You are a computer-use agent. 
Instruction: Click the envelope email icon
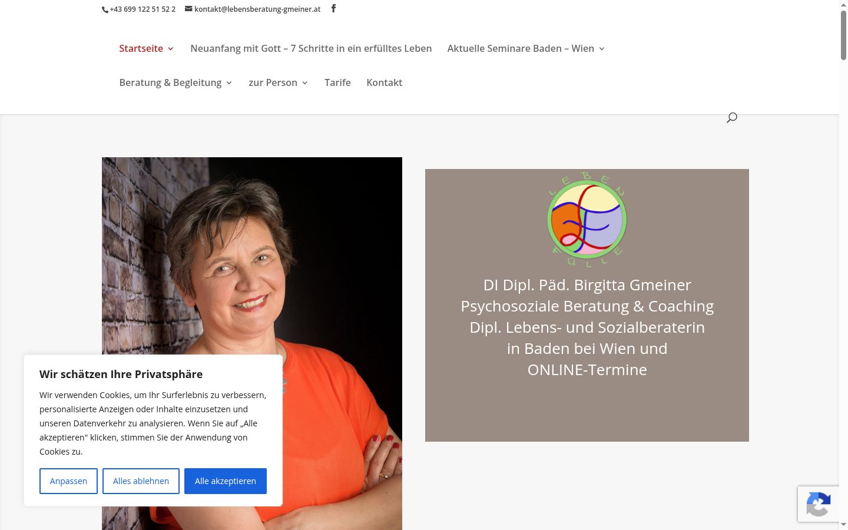pos(188,9)
